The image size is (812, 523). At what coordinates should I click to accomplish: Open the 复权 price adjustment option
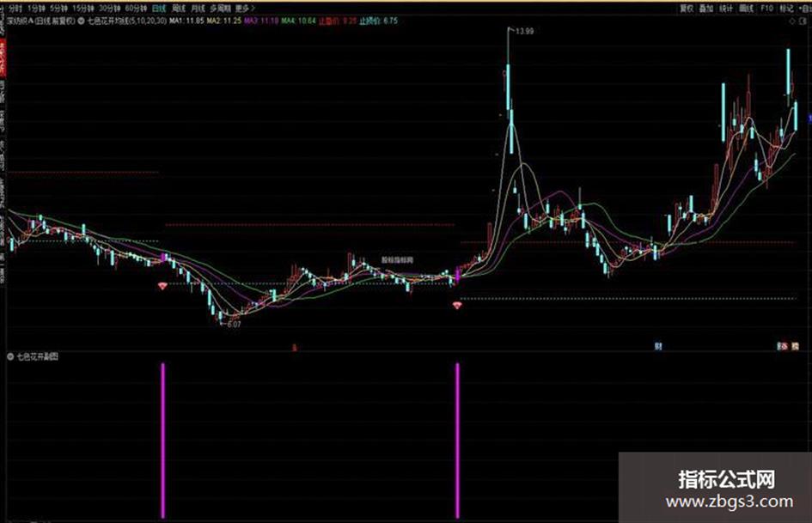click(x=687, y=9)
